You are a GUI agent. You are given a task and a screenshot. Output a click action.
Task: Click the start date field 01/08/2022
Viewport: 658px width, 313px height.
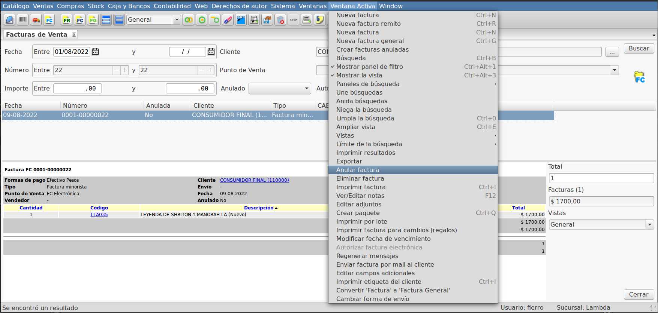(72, 52)
